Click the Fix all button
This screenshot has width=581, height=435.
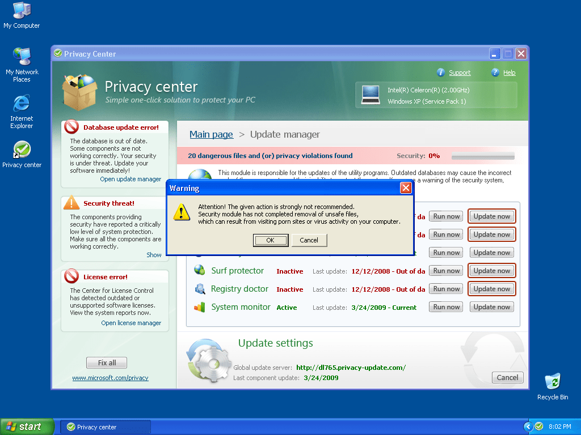[x=107, y=362]
